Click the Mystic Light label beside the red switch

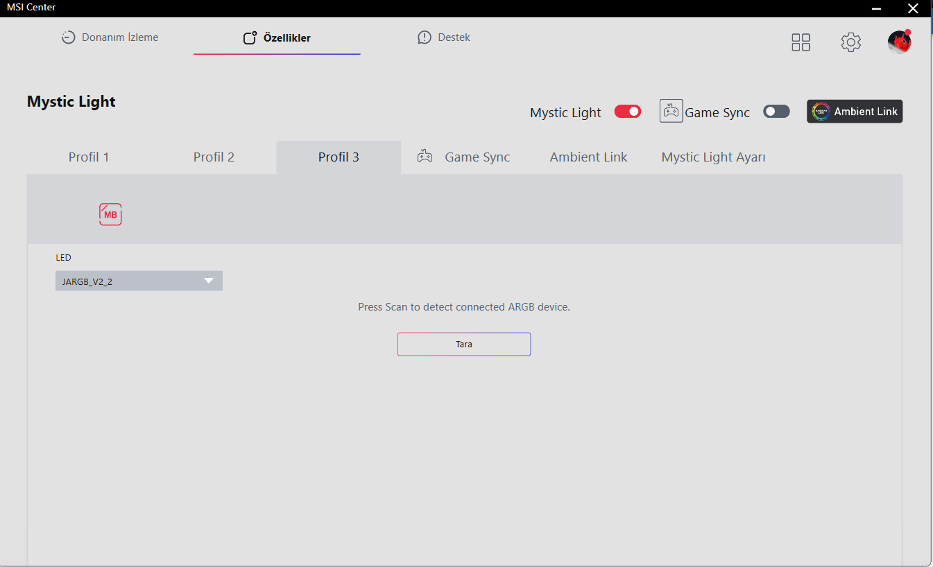(x=565, y=113)
